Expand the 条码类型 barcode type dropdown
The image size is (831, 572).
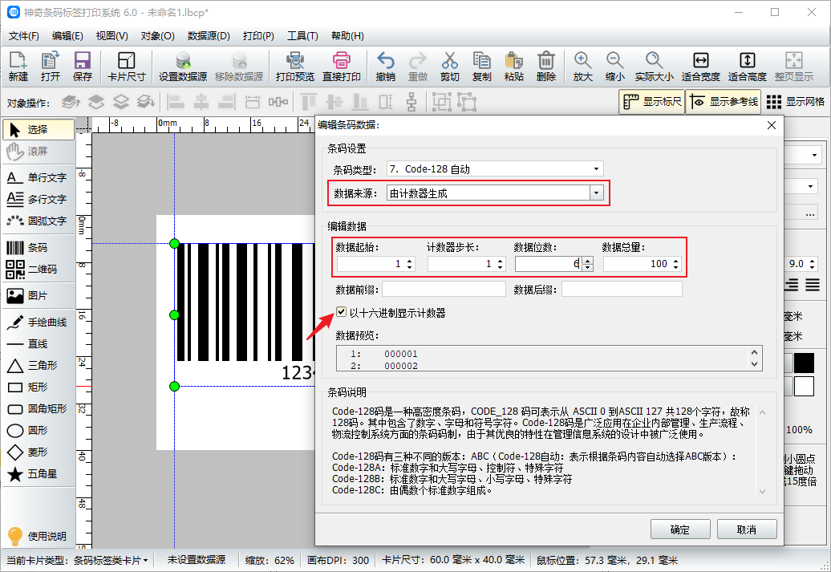pos(596,169)
